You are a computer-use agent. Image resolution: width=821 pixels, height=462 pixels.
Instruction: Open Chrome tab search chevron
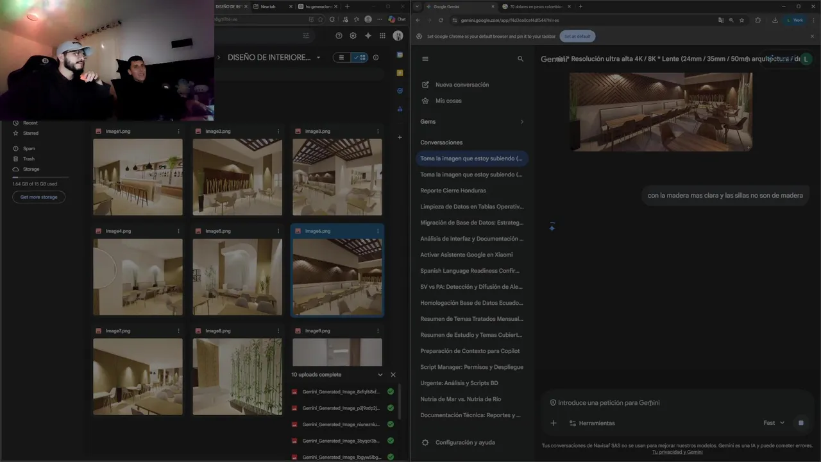coord(418,6)
